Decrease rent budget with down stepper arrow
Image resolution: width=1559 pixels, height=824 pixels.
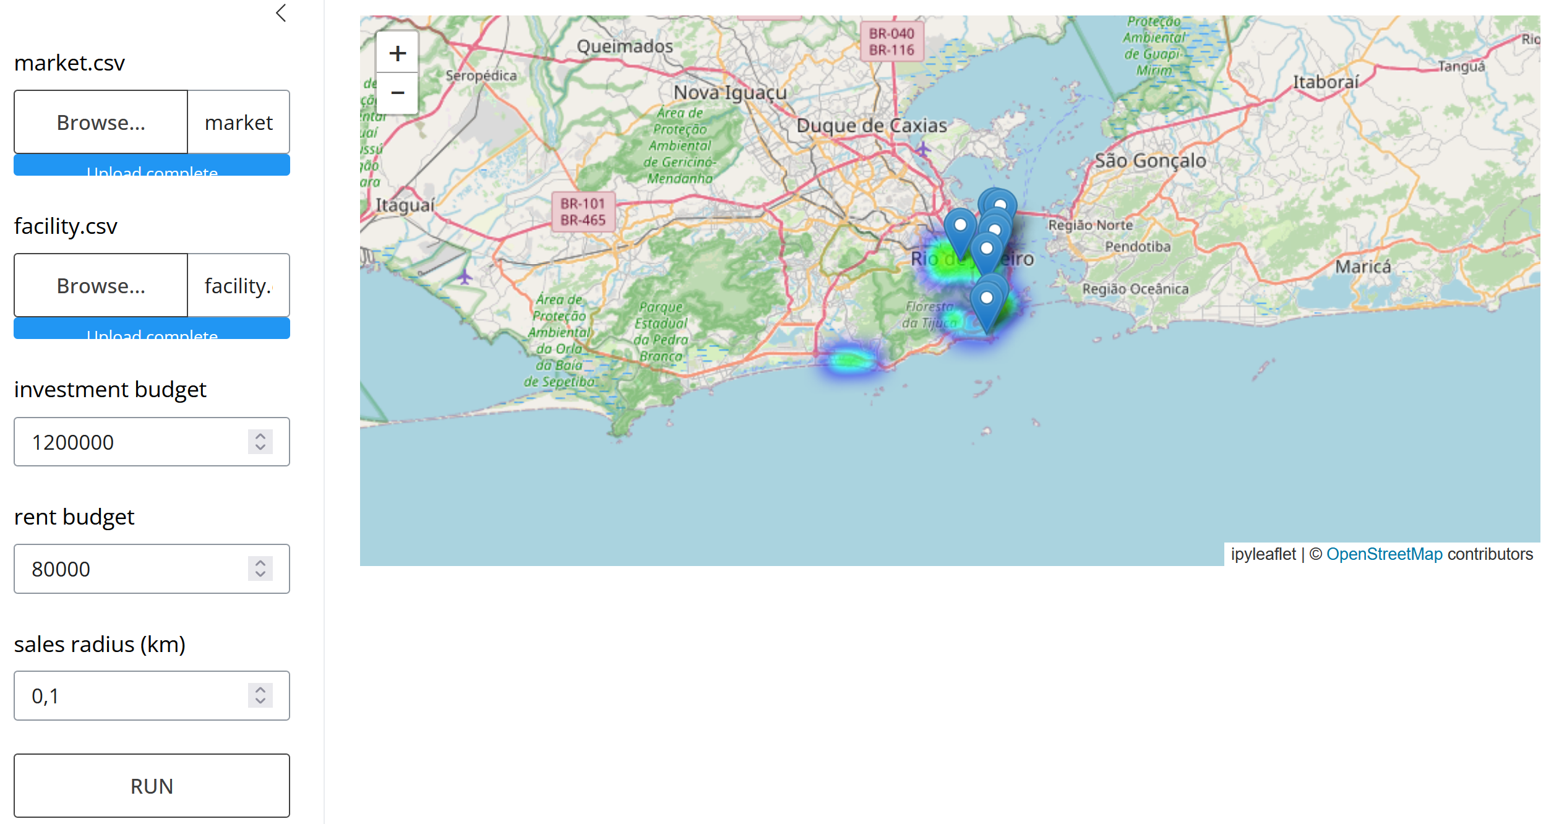coord(260,574)
